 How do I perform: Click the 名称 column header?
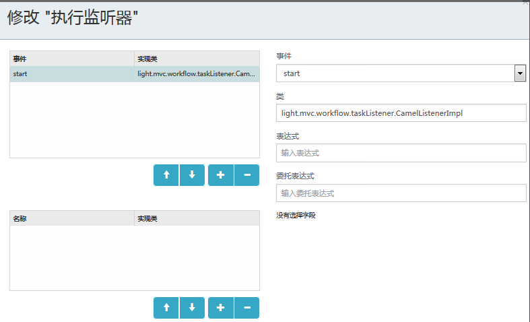pos(72,218)
